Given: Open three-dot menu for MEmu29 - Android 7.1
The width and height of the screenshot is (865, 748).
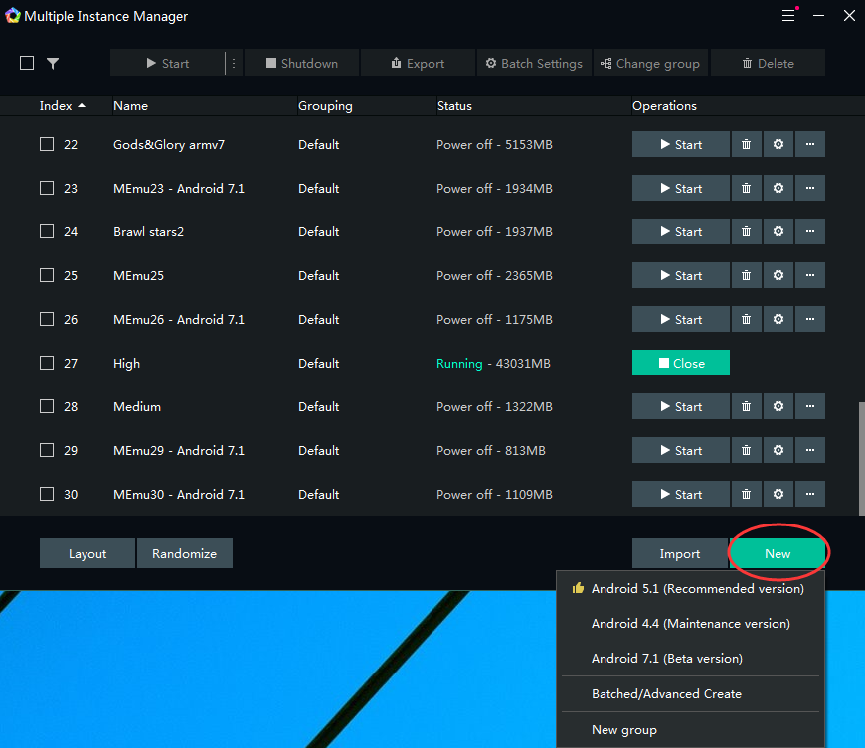Looking at the screenshot, I should (810, 451).
